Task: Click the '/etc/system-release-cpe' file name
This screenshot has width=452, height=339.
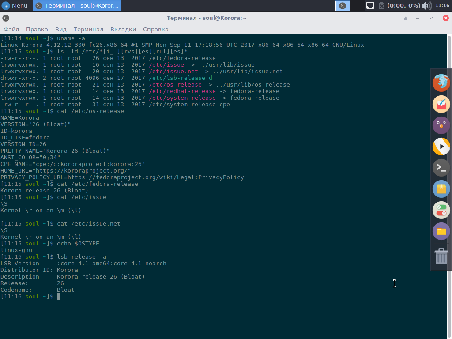Action: click(x=189, y=105)
